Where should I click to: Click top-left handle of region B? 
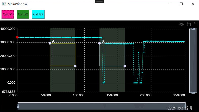[99, 43]
